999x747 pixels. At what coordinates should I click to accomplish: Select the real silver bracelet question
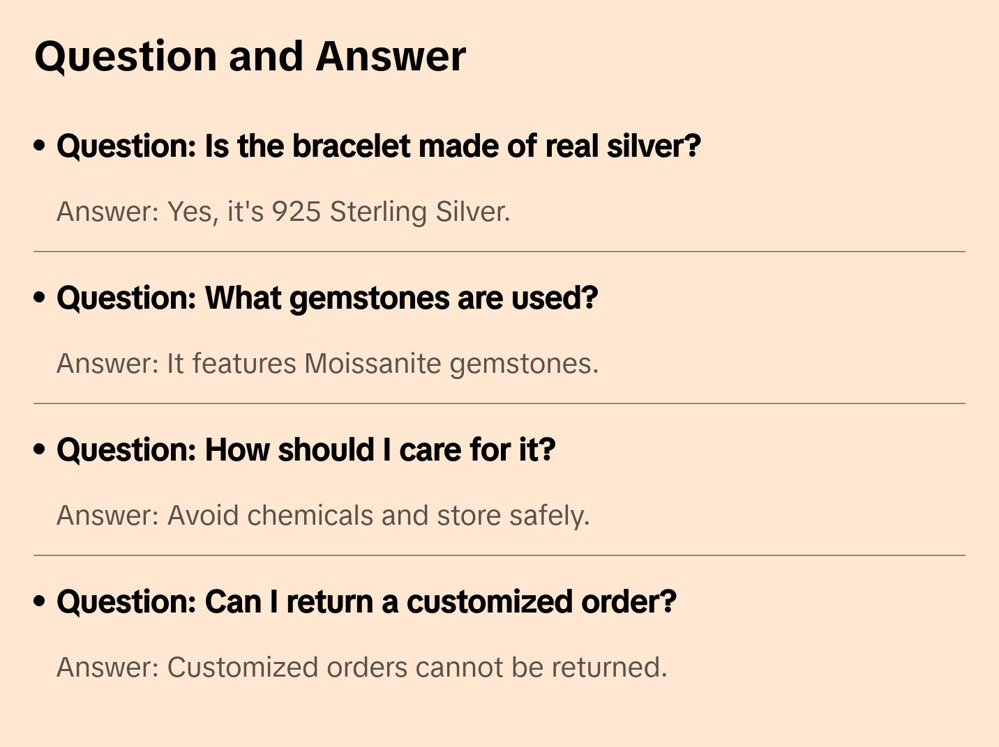(x=378, y=146)
